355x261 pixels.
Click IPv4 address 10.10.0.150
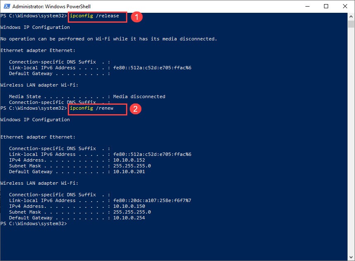(x=129, y=206)
